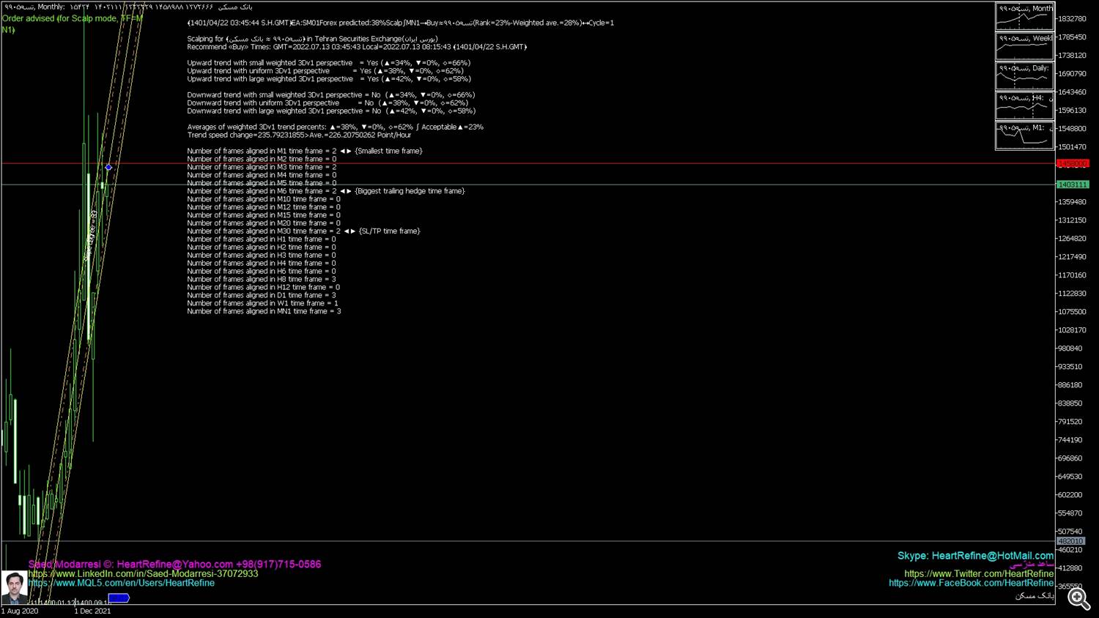Viewport: 1099px width, 618px height.
Task: Click the Downward trend uniform 3Dv1 line
Action: coord(328,103)
